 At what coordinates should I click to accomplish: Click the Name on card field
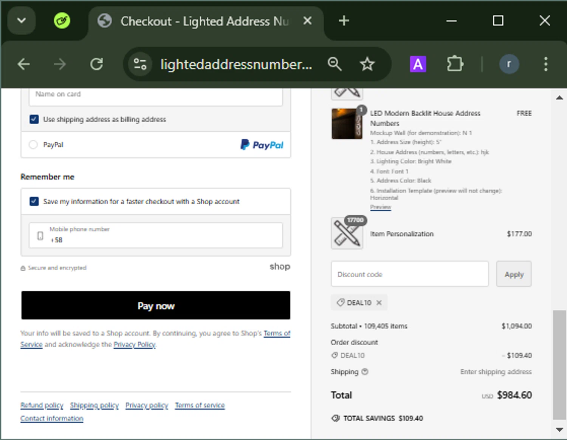(x=156, y=97)
